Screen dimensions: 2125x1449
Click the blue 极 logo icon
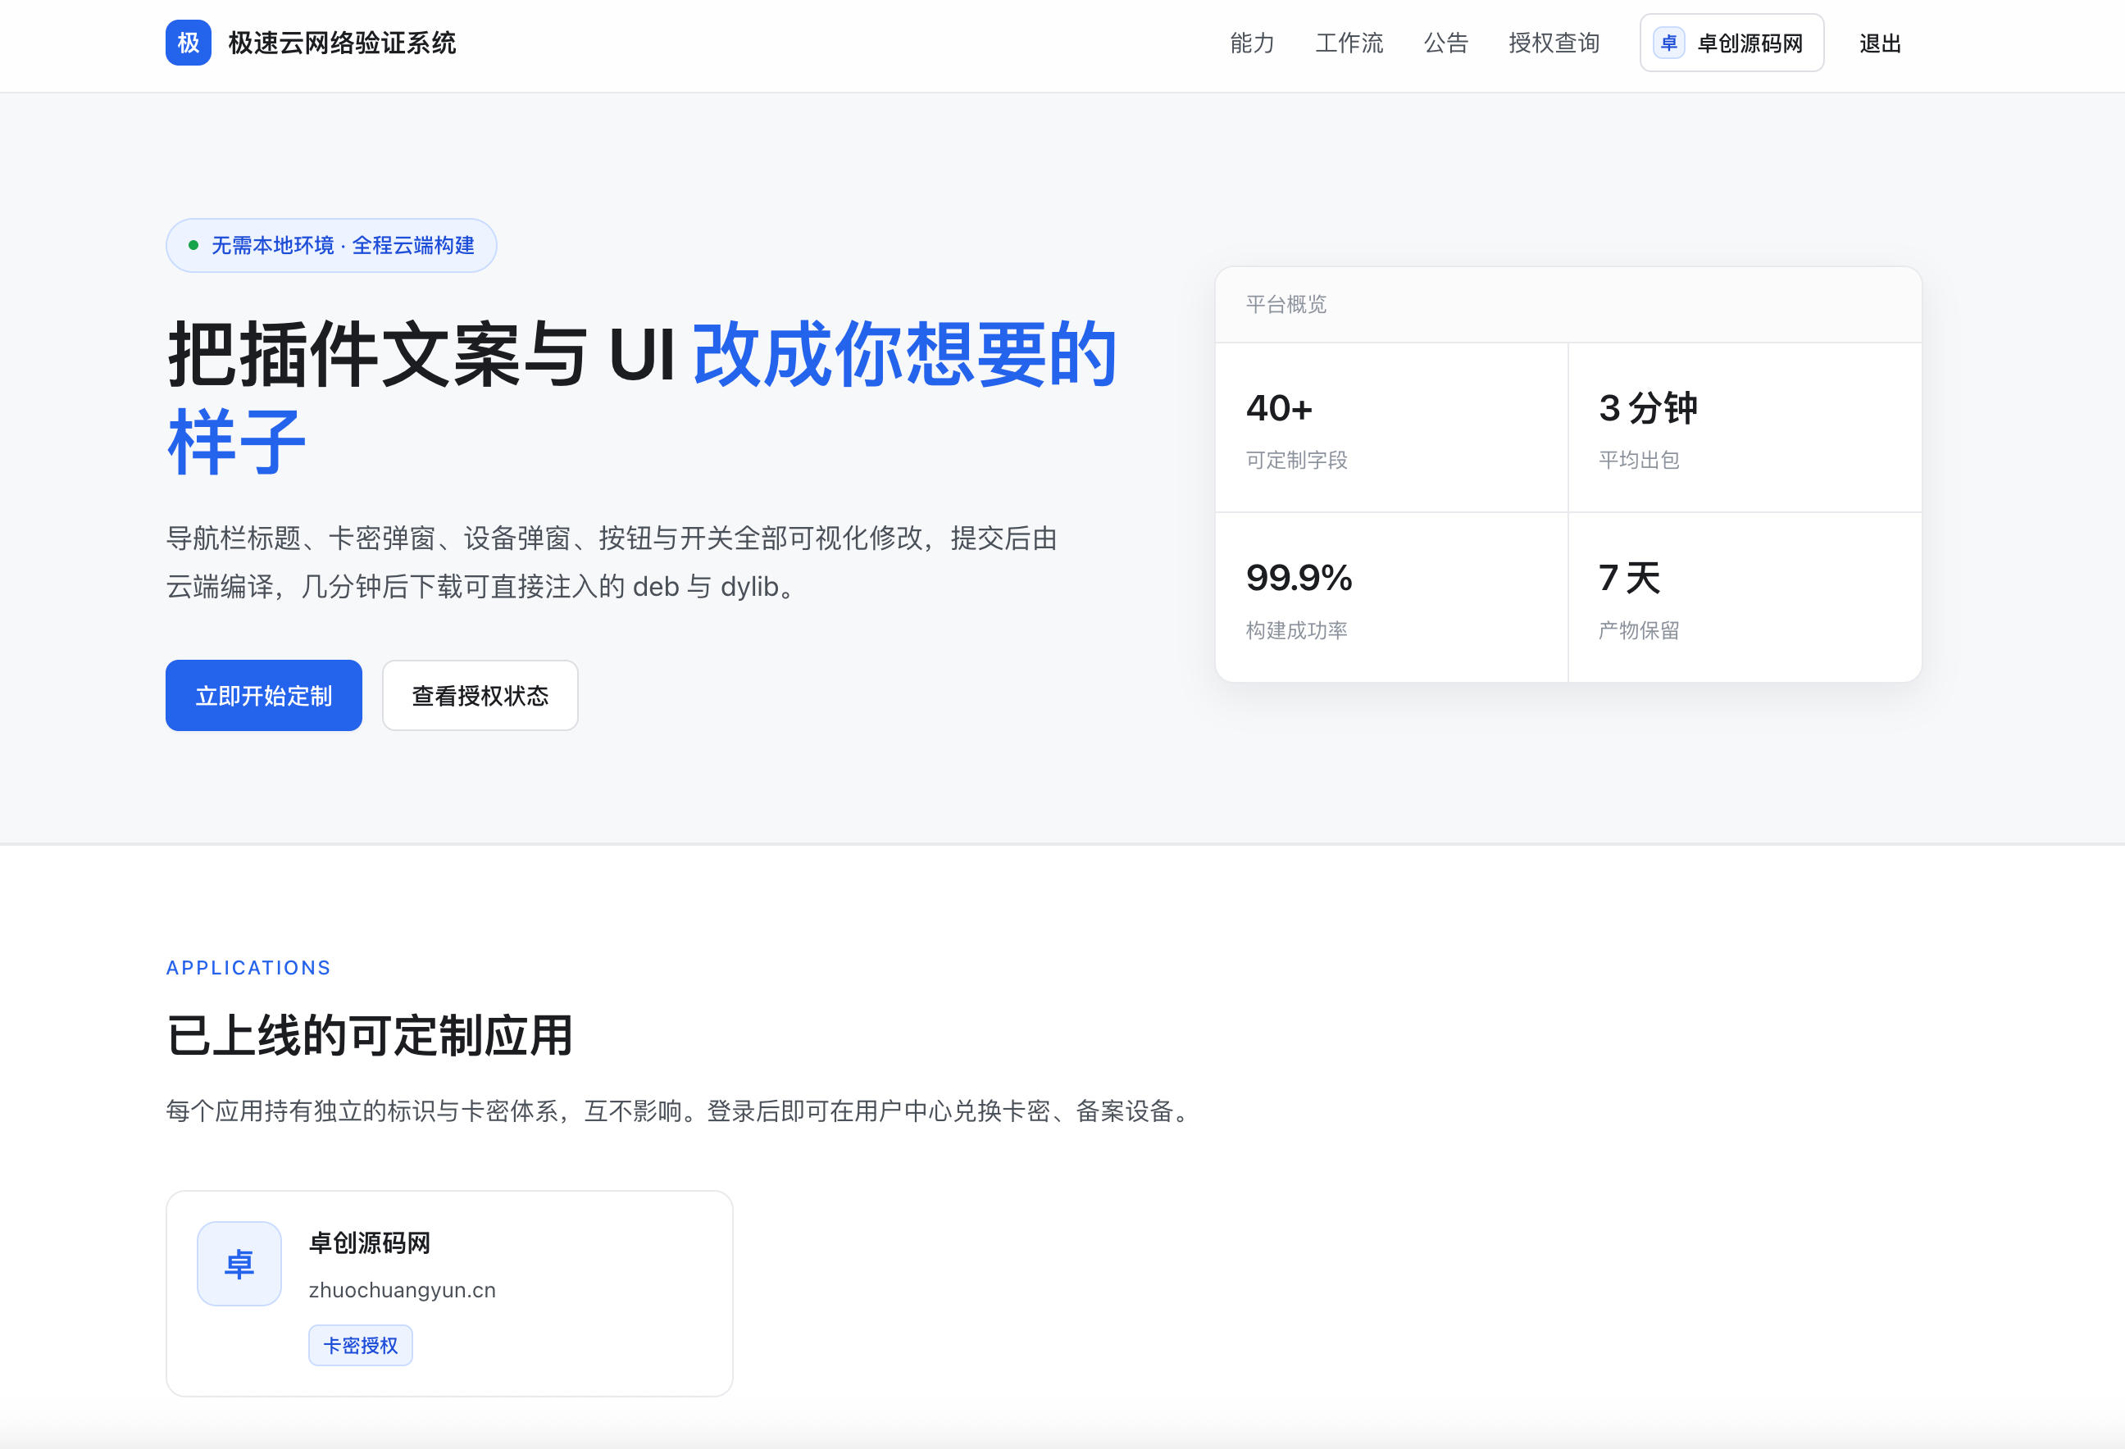[x=189, y=43]
